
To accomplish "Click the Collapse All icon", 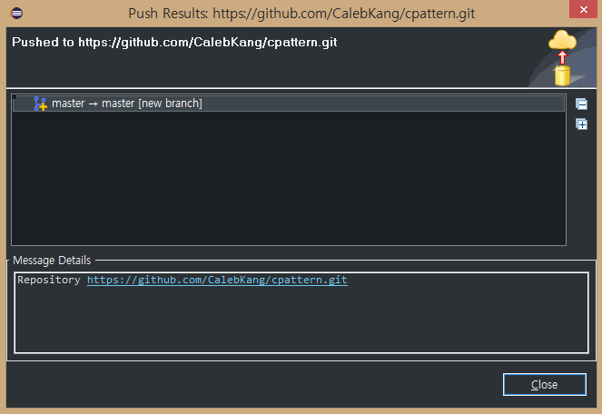I will (581, 103).
